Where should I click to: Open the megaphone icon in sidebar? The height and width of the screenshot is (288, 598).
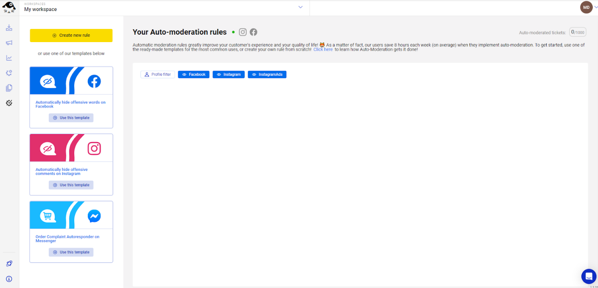point(9,43)
